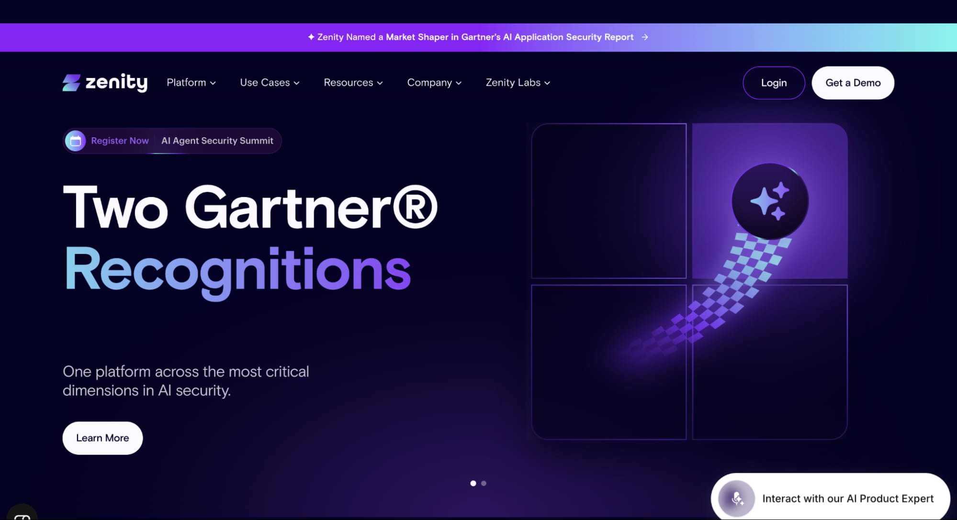Open the Company dropdown menu
This screenshot has height=520, width=957.
(x=434, y=83)
